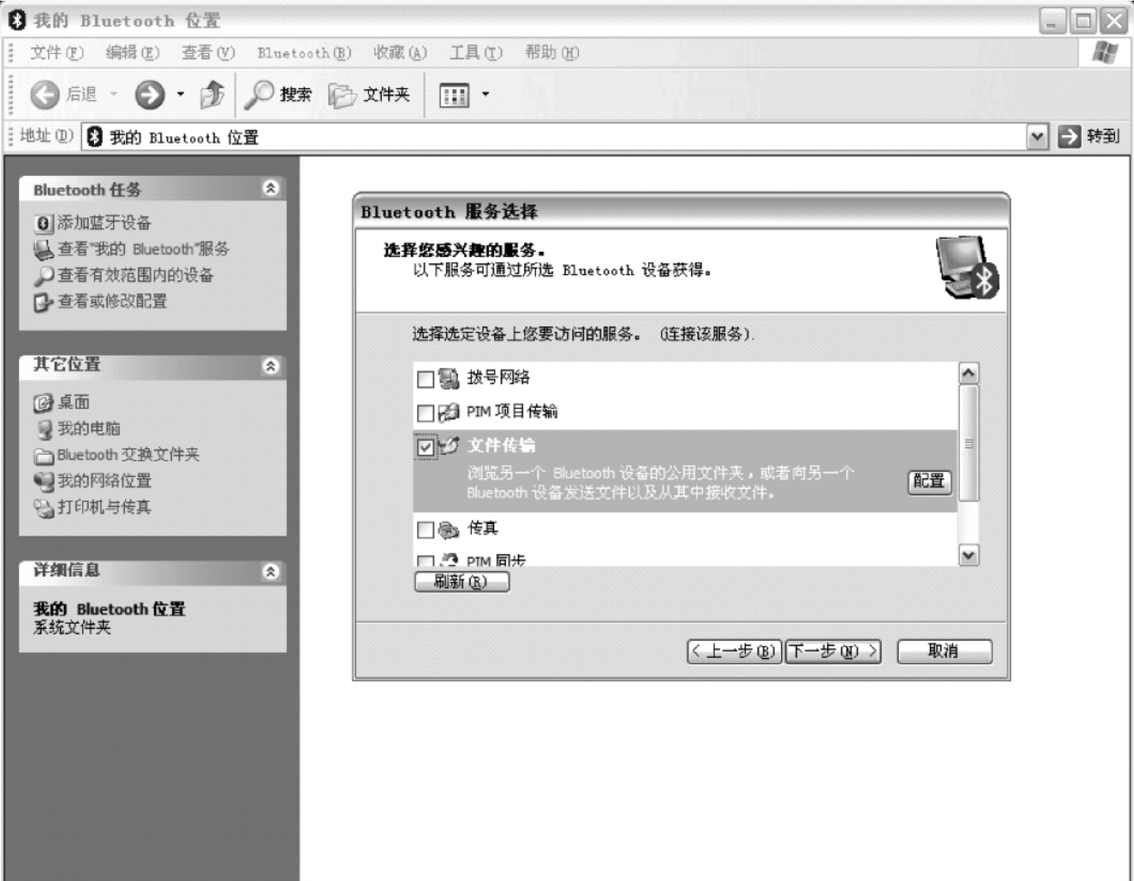Image resolution: width=1134 pixels, height=881 pixels.
Task: Open the 收藏 menu
Action: click(x=400, y=53)
